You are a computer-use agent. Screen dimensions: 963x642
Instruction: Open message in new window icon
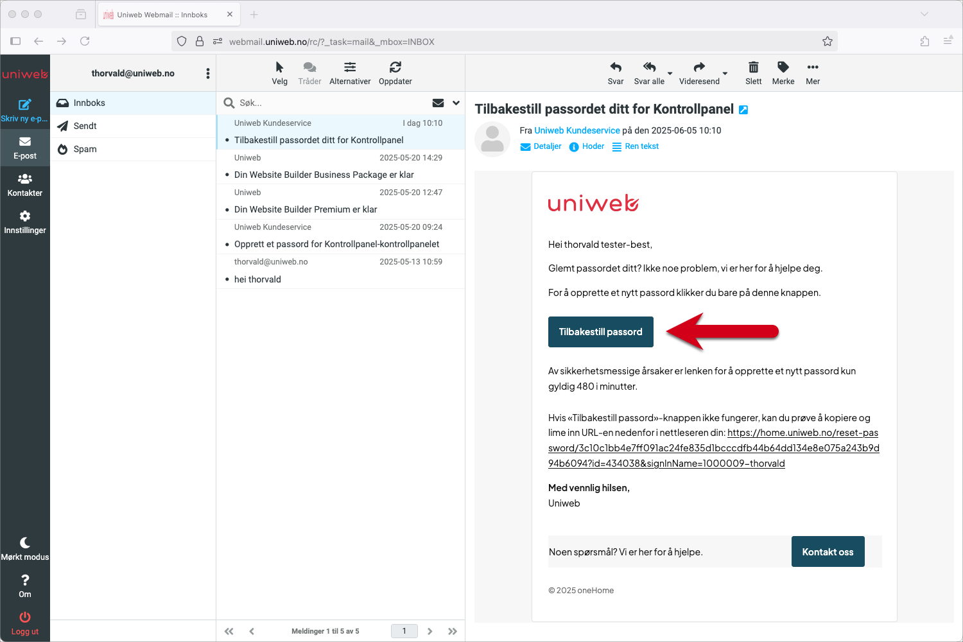(x=743, y=110)
